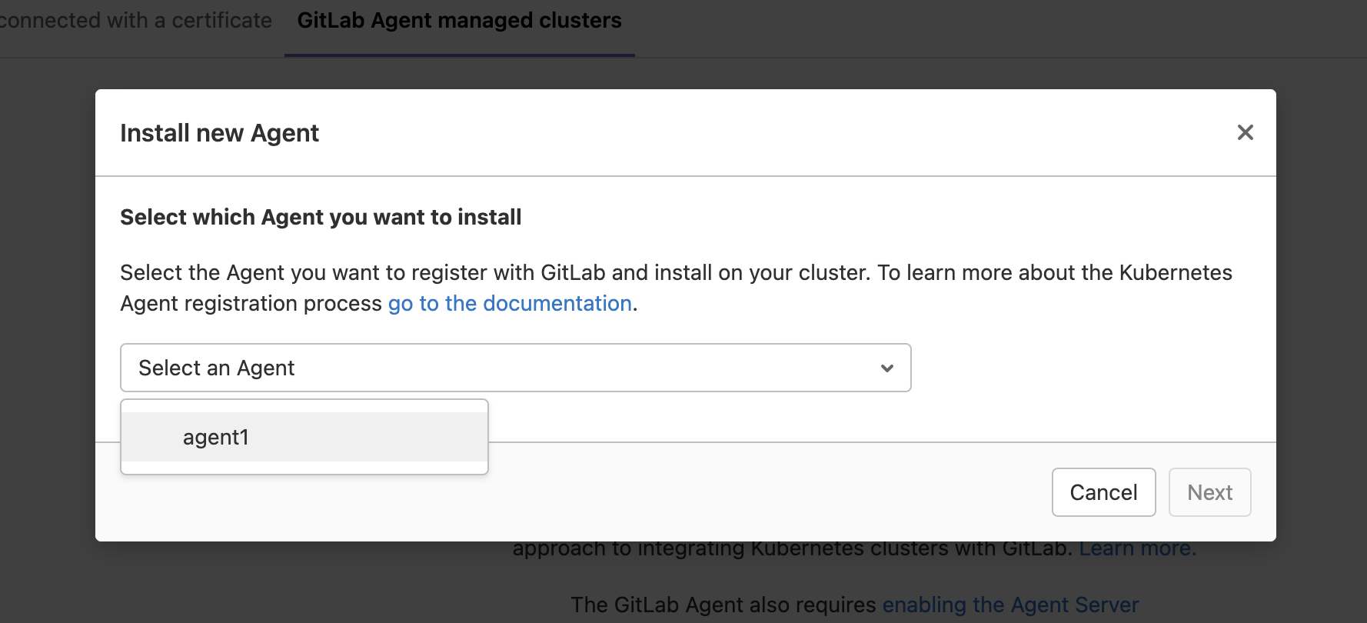Viewport: 1367px width, 623px height.
Task: Open the enabling the Agent Server link
Action: [x=1010, y=605]
